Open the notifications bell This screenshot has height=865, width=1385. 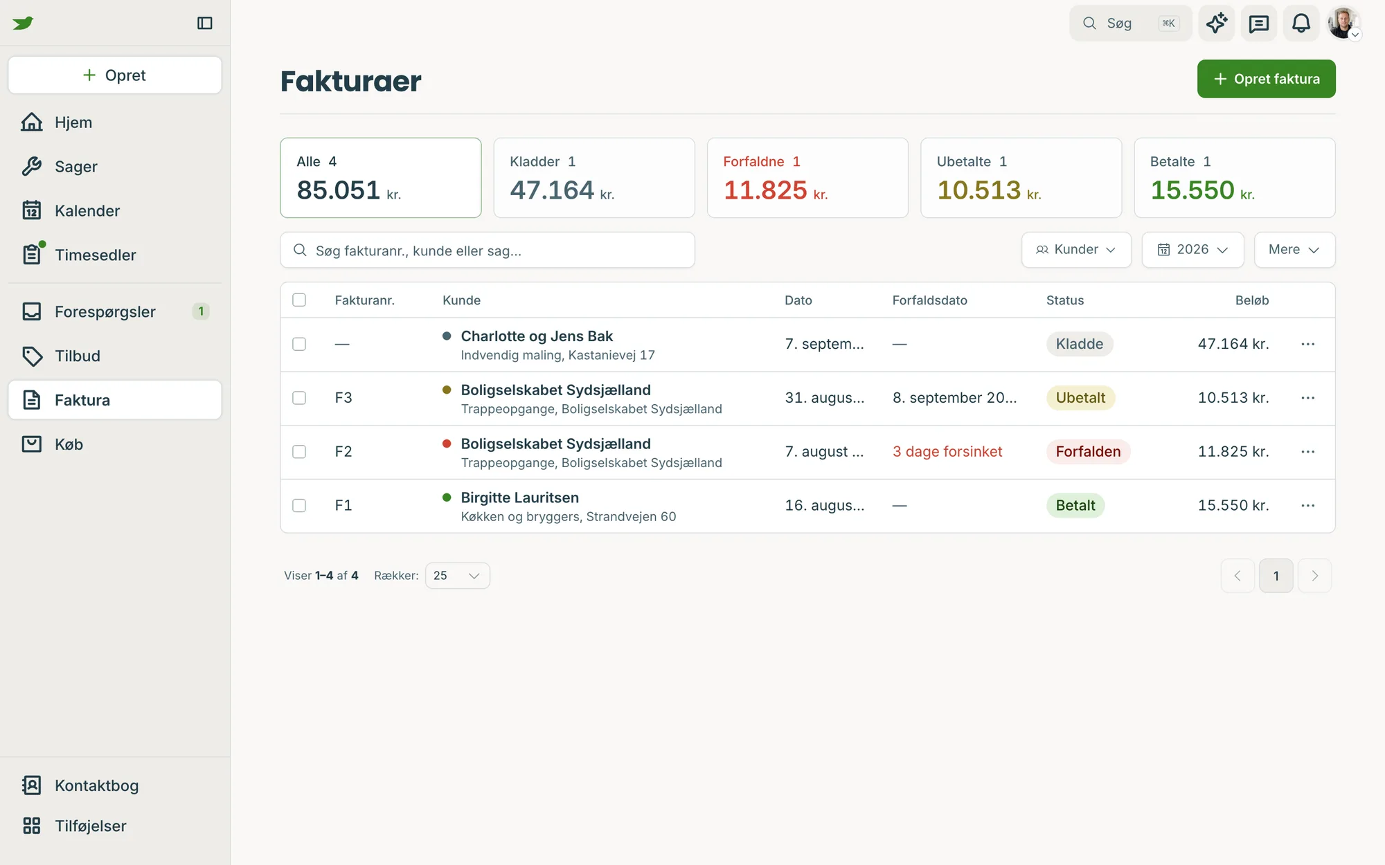tap(1301, 23)
